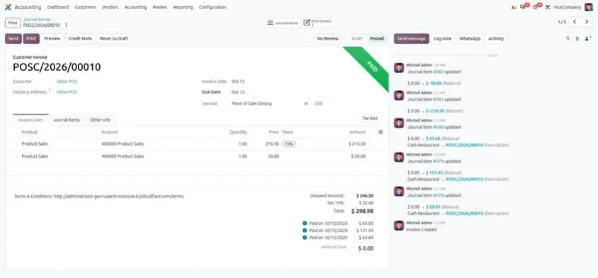Switch to the Journal Items tab
Screen dimensions: 598x278
[67, 120]
